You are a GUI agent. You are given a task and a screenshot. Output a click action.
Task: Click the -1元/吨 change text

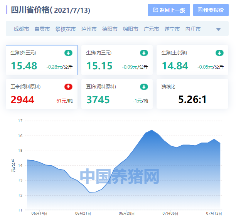(x=140, y=101)
